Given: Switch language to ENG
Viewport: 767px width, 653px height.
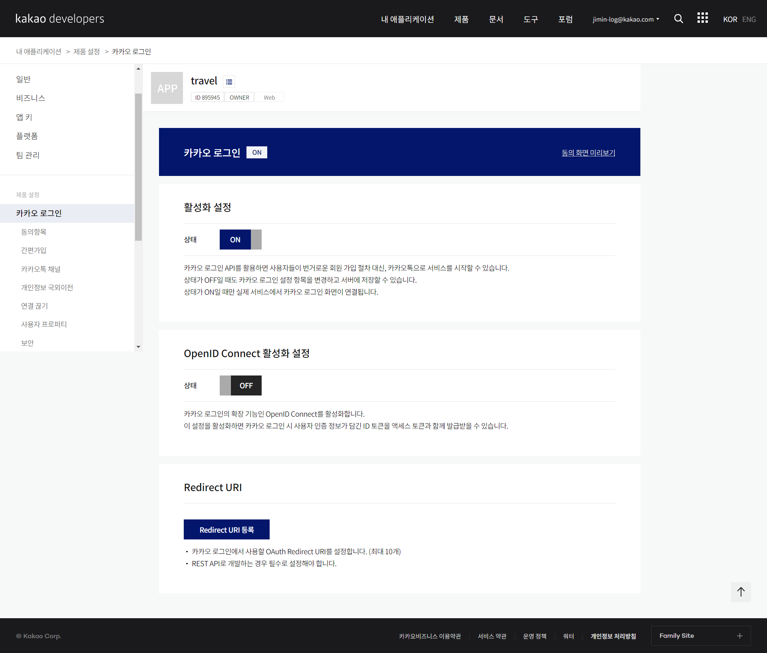Looking at the screenshot, I should pos(749,19).
